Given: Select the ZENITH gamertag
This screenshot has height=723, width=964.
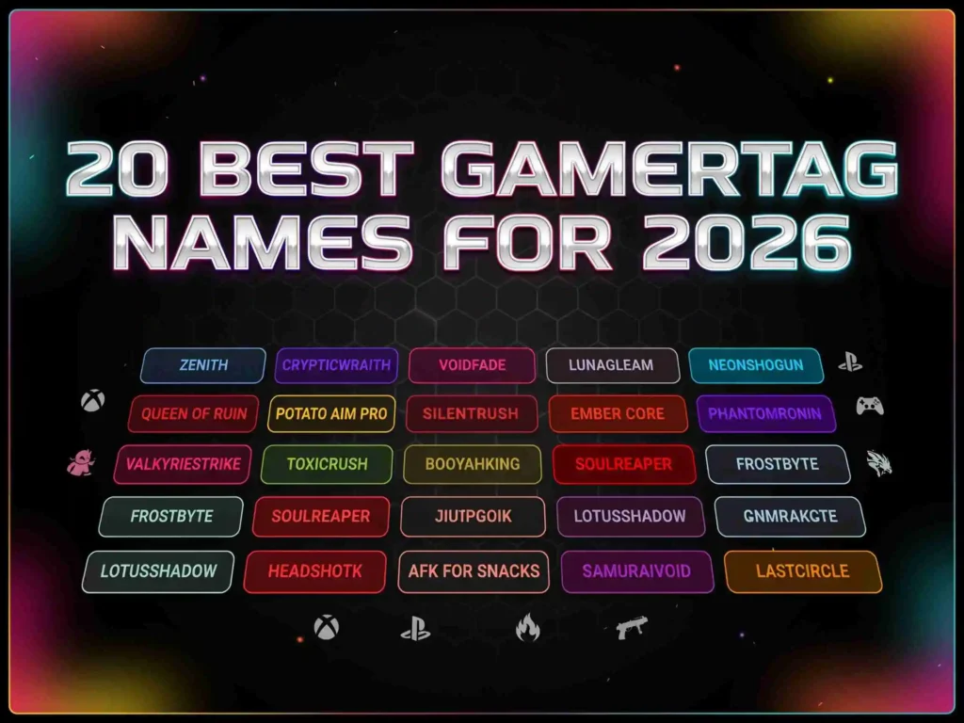Looking at the screenshot, I should 203,365.
